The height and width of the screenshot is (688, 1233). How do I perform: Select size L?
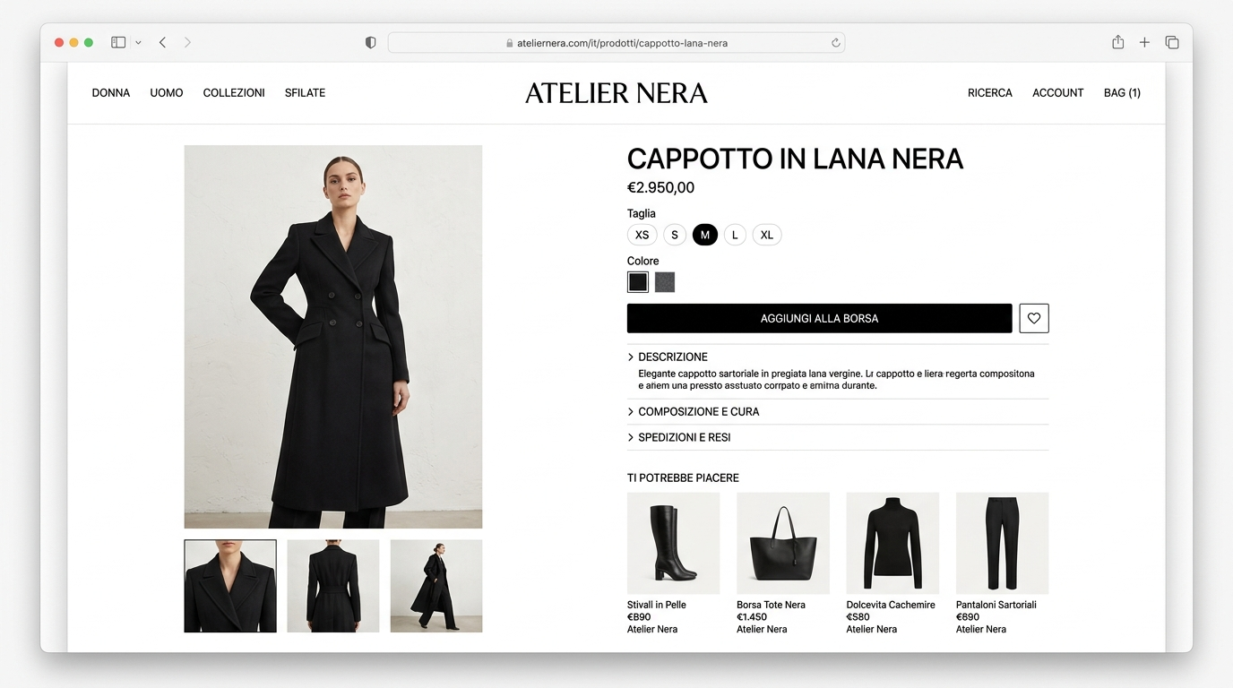pyautogui.click(x=735, y=235)
